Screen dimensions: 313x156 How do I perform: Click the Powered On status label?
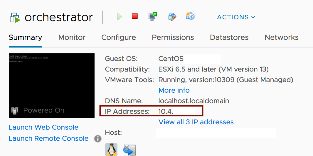tap(44, 110)
